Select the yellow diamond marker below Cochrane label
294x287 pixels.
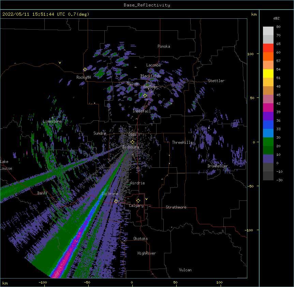pyautogui.click(x=116, y=201)
